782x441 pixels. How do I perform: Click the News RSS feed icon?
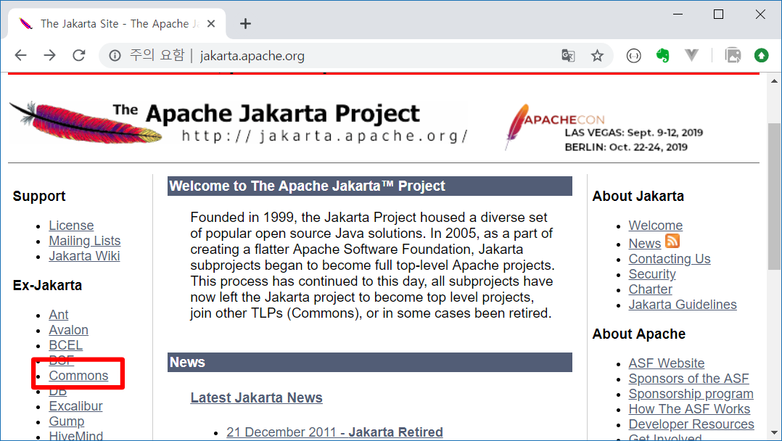point(672,241)
